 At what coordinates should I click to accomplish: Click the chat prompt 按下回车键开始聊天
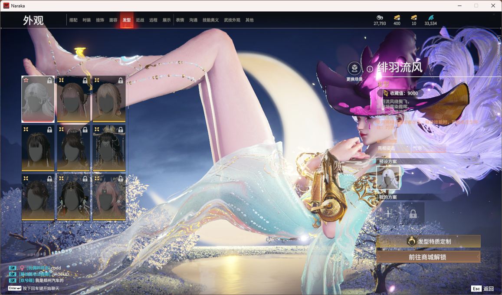41,288
